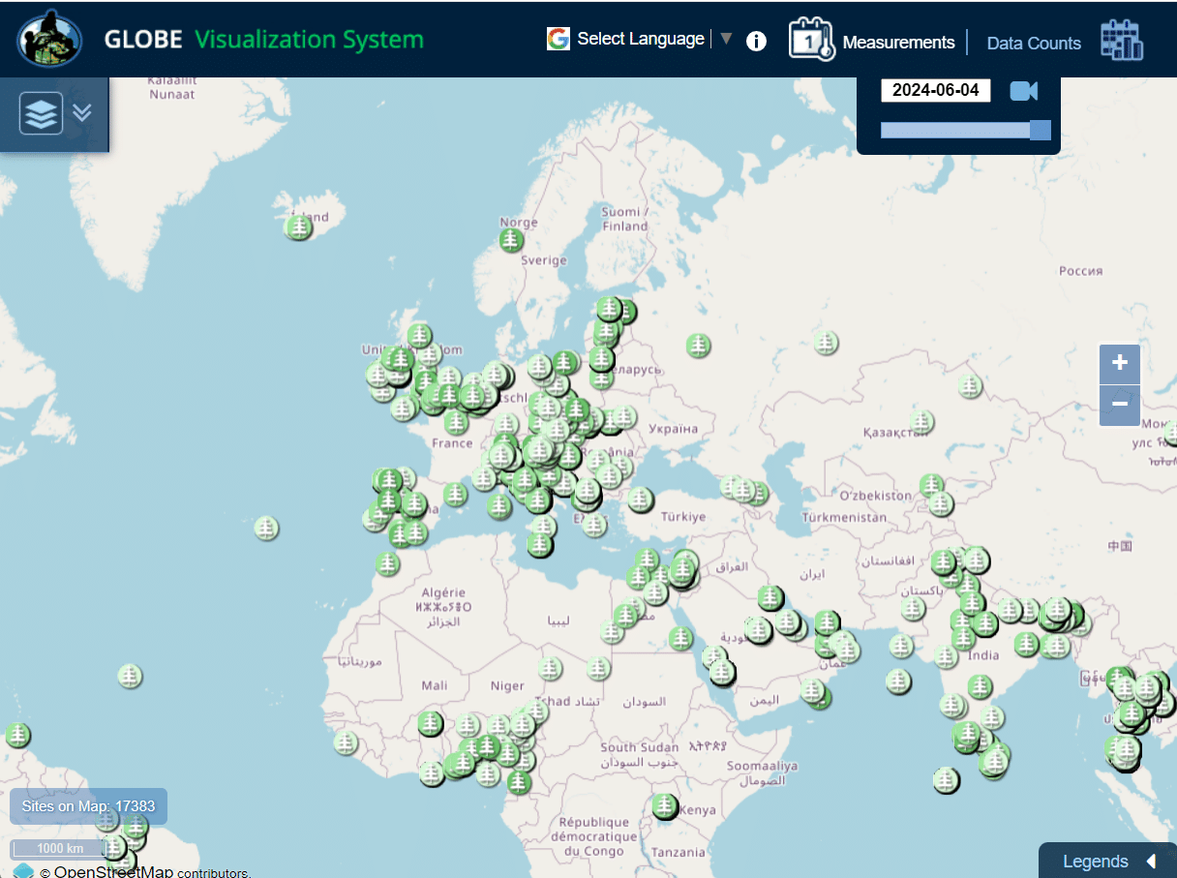Click the site marker in Norway
Image resolution: width=1177 pixels, height=878 pixels.
click(x=511, y=240)
